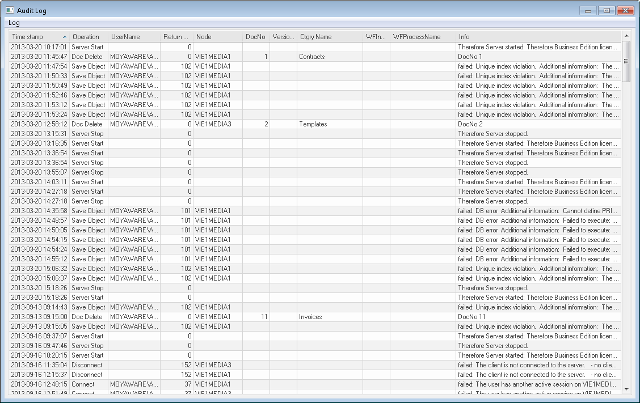Click the Audit Log window title icon
This screenshot has height=403, width=640.
[x=10, y=10]
